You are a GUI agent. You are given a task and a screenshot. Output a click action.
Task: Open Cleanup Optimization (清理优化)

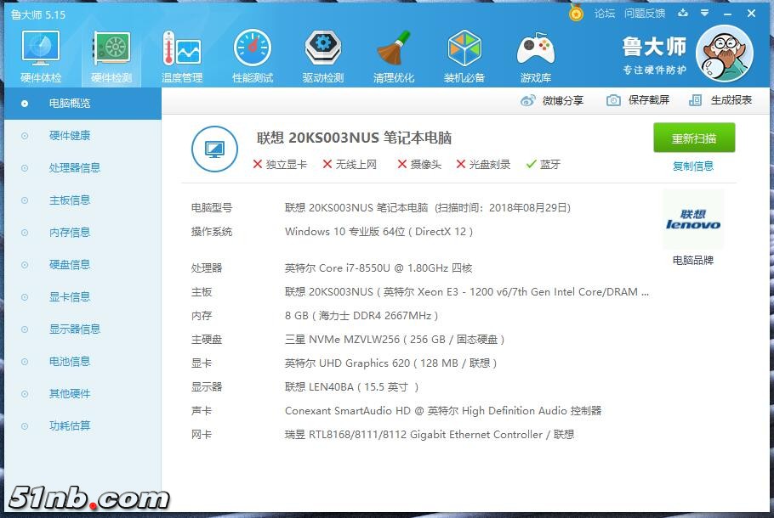click(393, 53)
